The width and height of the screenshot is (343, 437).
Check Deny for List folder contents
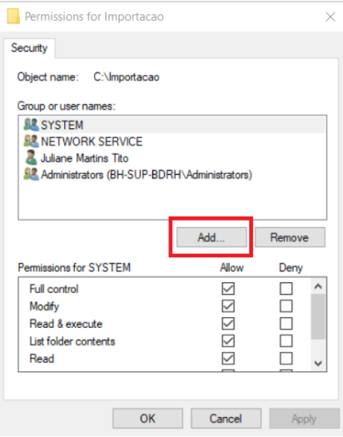click(286, 340)
